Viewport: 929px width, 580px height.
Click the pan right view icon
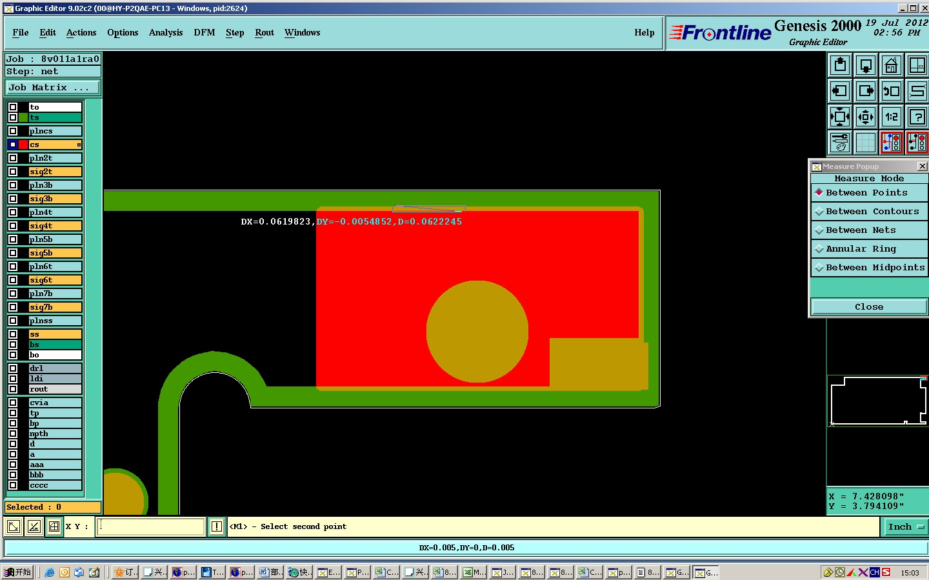coord(866,91)
